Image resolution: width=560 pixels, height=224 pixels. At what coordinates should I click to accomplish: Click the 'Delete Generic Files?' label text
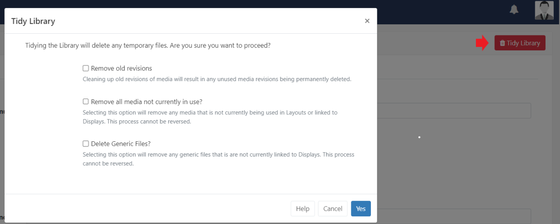click(121, 144)
